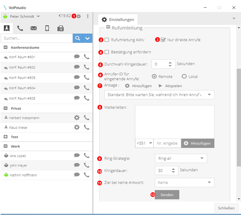Open the fax panel icon
This screenshot has height=219, width=241.
pyautogui.click(x=60, y=28)
